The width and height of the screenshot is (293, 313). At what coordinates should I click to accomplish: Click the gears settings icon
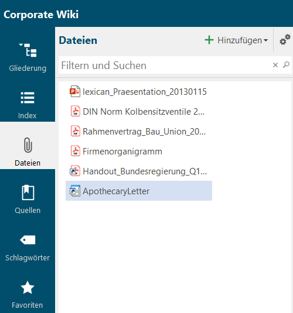pos(285,40)
